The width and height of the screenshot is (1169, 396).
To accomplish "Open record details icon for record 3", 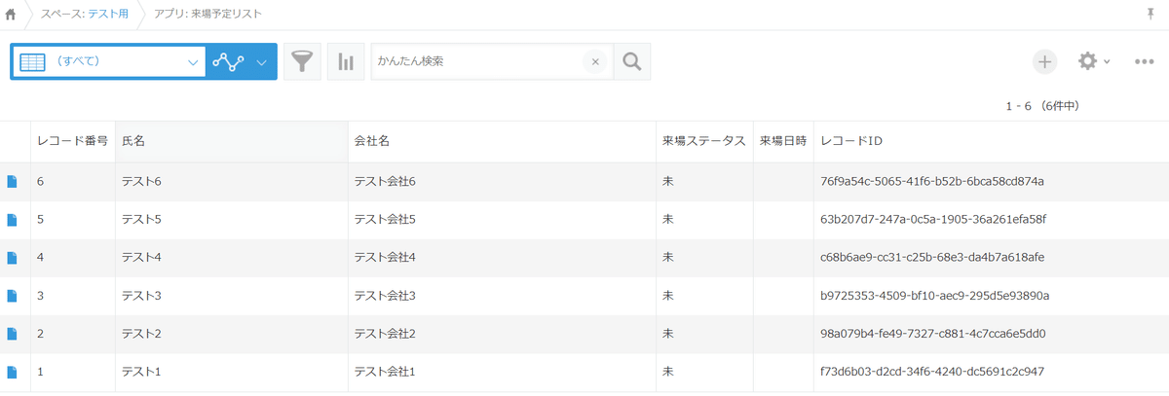I will point(13,296).
